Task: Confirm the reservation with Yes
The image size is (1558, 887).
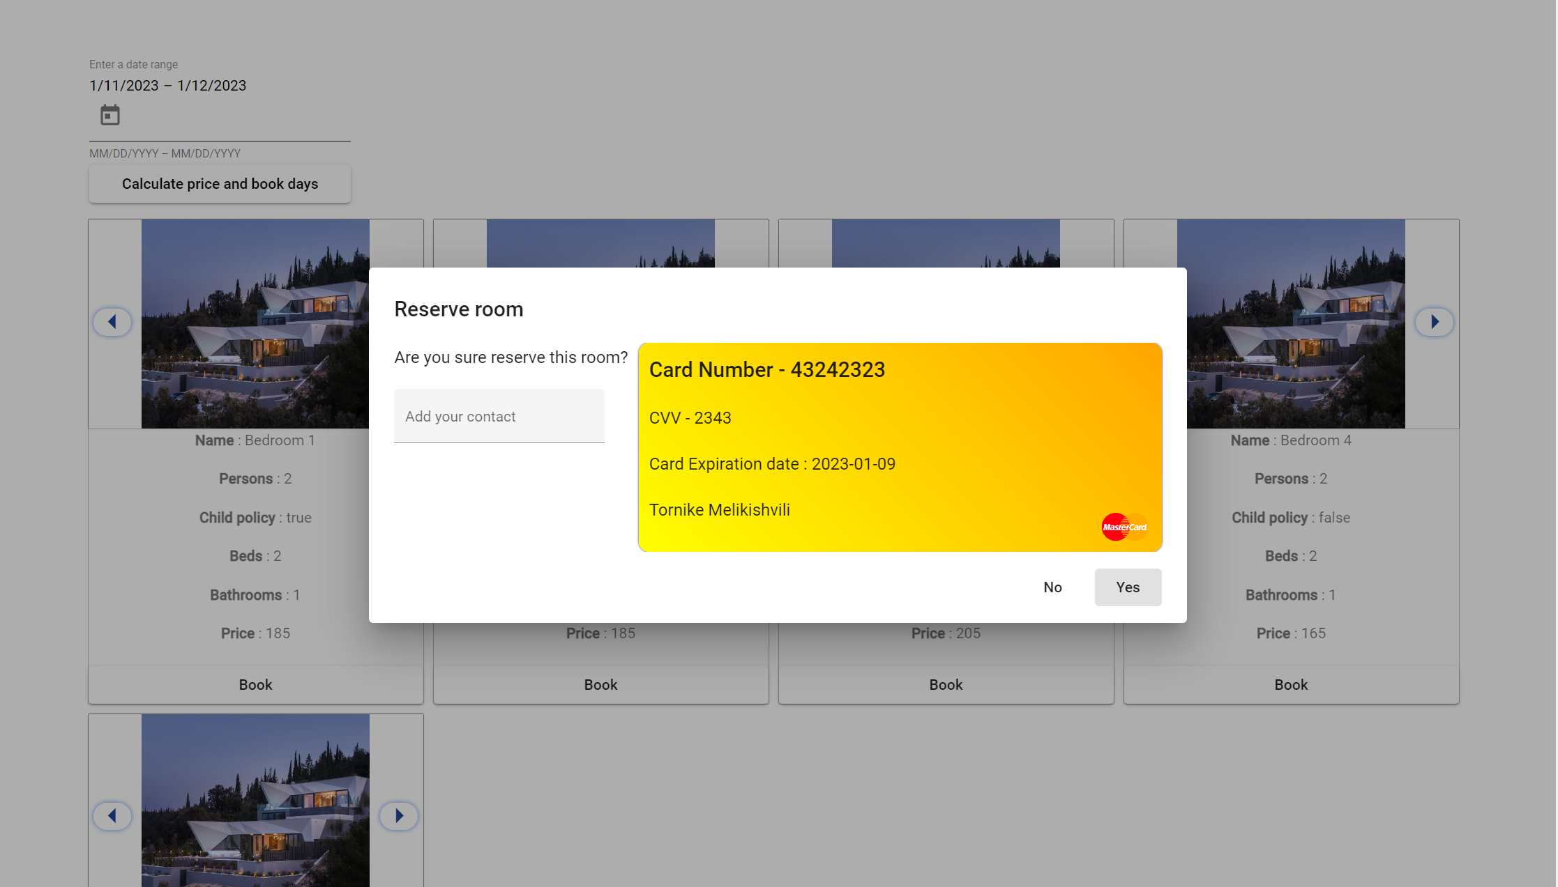Action: pyautogui.click(x=1127, y=587)
